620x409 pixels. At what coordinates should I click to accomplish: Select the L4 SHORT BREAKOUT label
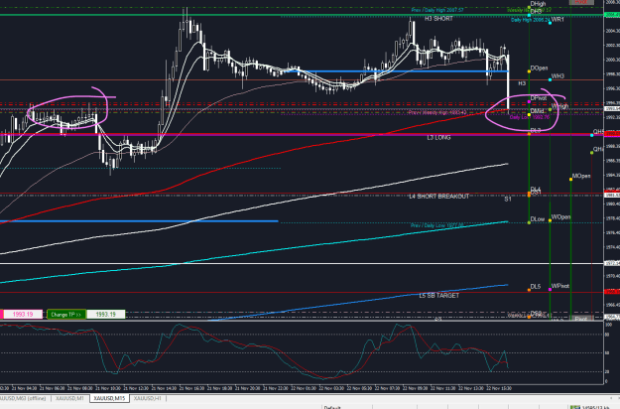point(439,197)
